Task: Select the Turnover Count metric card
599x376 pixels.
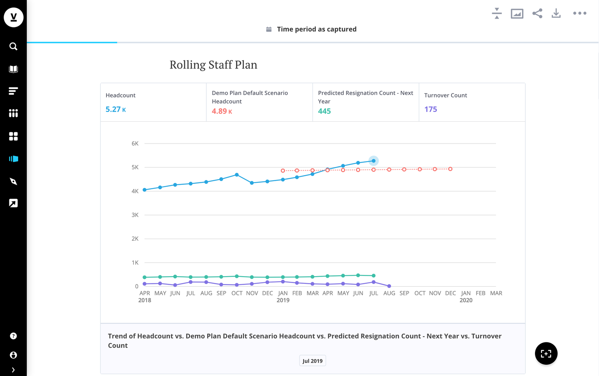Action: (472, 102)
